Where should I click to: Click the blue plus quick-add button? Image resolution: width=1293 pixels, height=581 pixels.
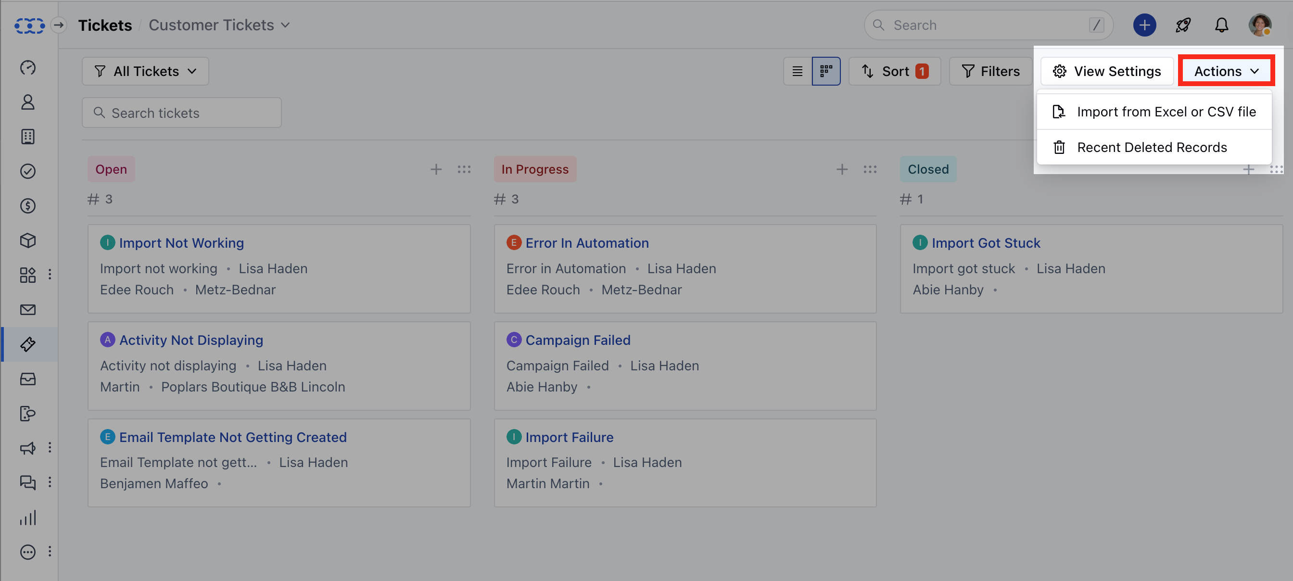[1144, 25]
